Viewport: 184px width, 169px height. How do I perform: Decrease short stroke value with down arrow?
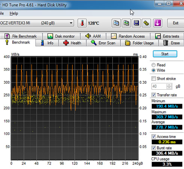169,87
